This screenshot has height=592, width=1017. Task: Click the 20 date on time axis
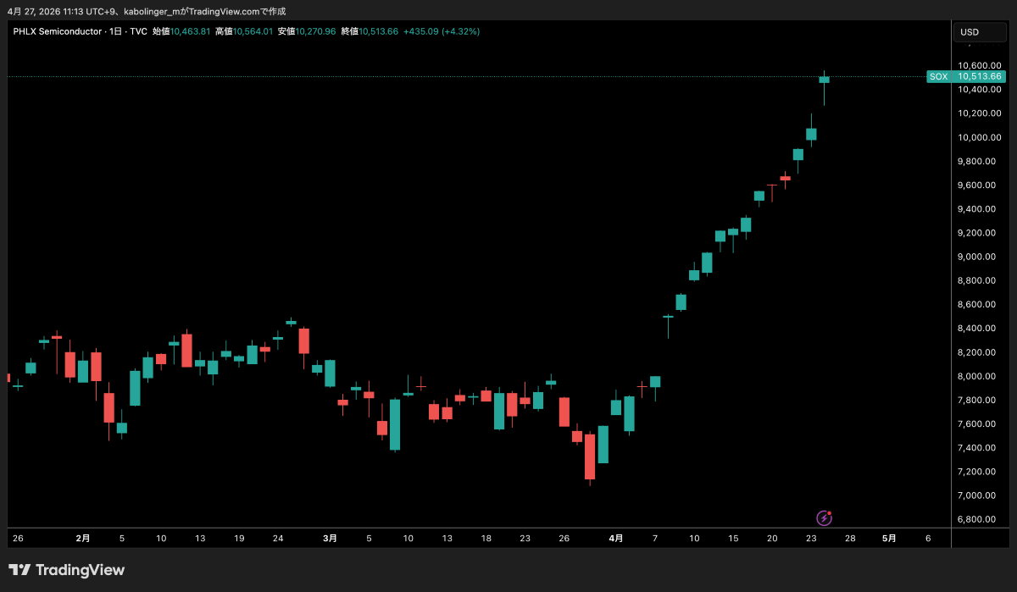pyautogui.click(x=772, y=538)
